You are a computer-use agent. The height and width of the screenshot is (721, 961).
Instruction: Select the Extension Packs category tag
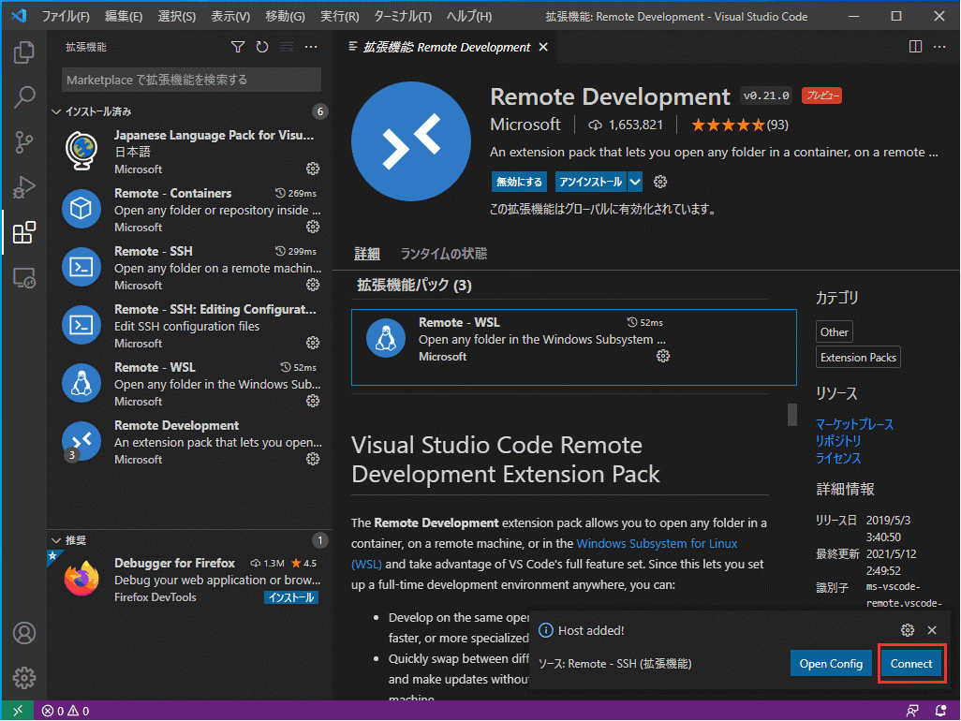pos(858,357)
